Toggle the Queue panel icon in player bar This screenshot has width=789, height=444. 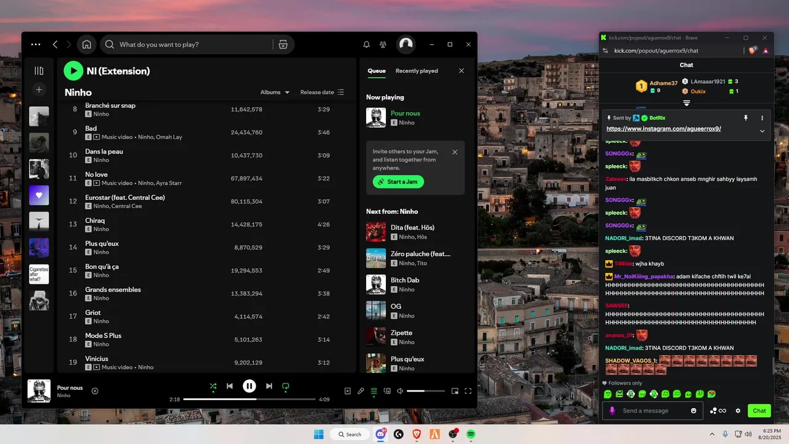(374, 391)
